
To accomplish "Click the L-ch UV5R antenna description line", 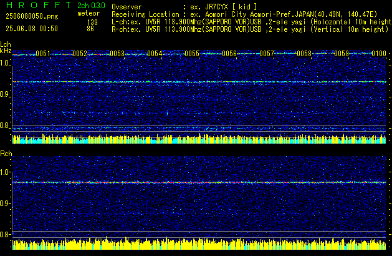I will (x=252, y=22).
